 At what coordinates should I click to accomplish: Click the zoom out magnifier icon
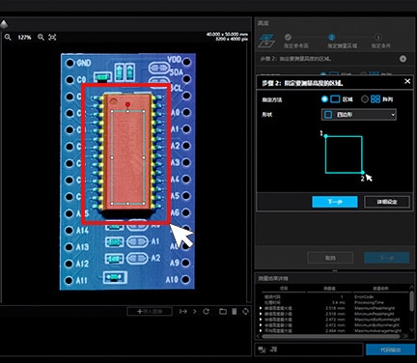click(8, 38)
